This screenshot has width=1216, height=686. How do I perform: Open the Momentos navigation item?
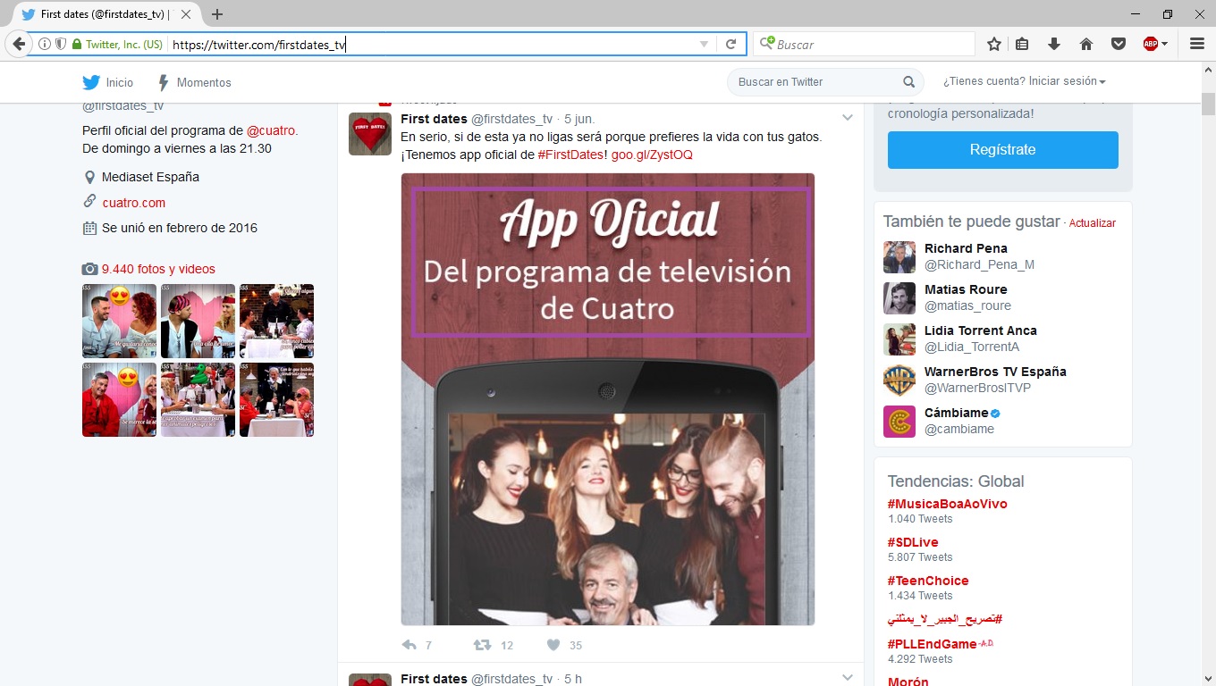pos(194,82)
